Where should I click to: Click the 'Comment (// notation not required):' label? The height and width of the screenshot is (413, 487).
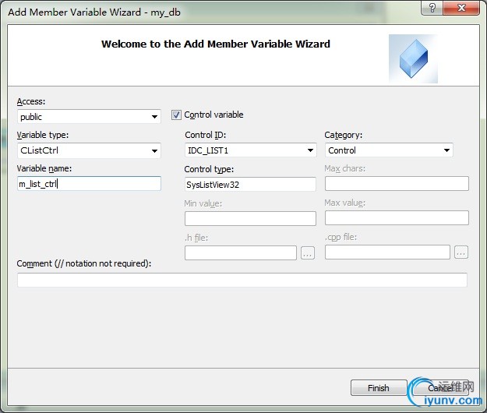click(84, 263)
